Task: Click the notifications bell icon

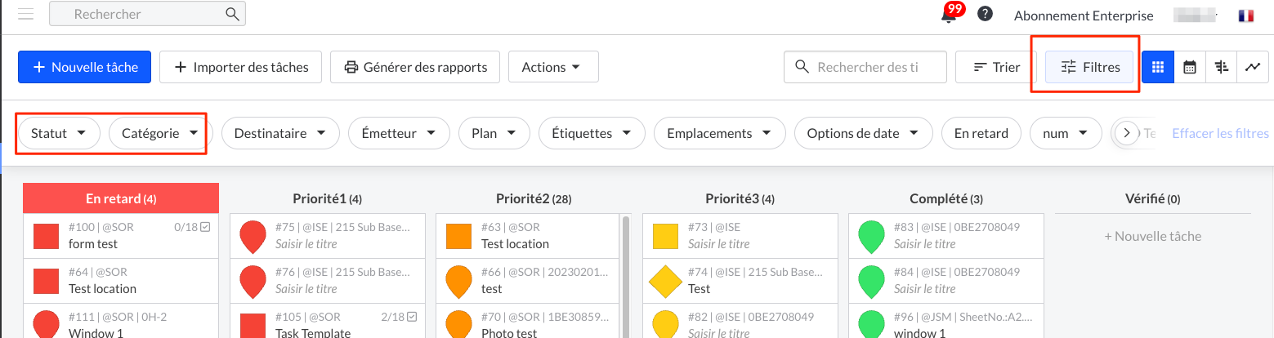Action: pyautogui.click(x=949, y=16)
